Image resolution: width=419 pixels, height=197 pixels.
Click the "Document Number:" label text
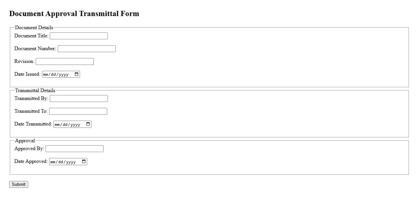pos(35,49)
